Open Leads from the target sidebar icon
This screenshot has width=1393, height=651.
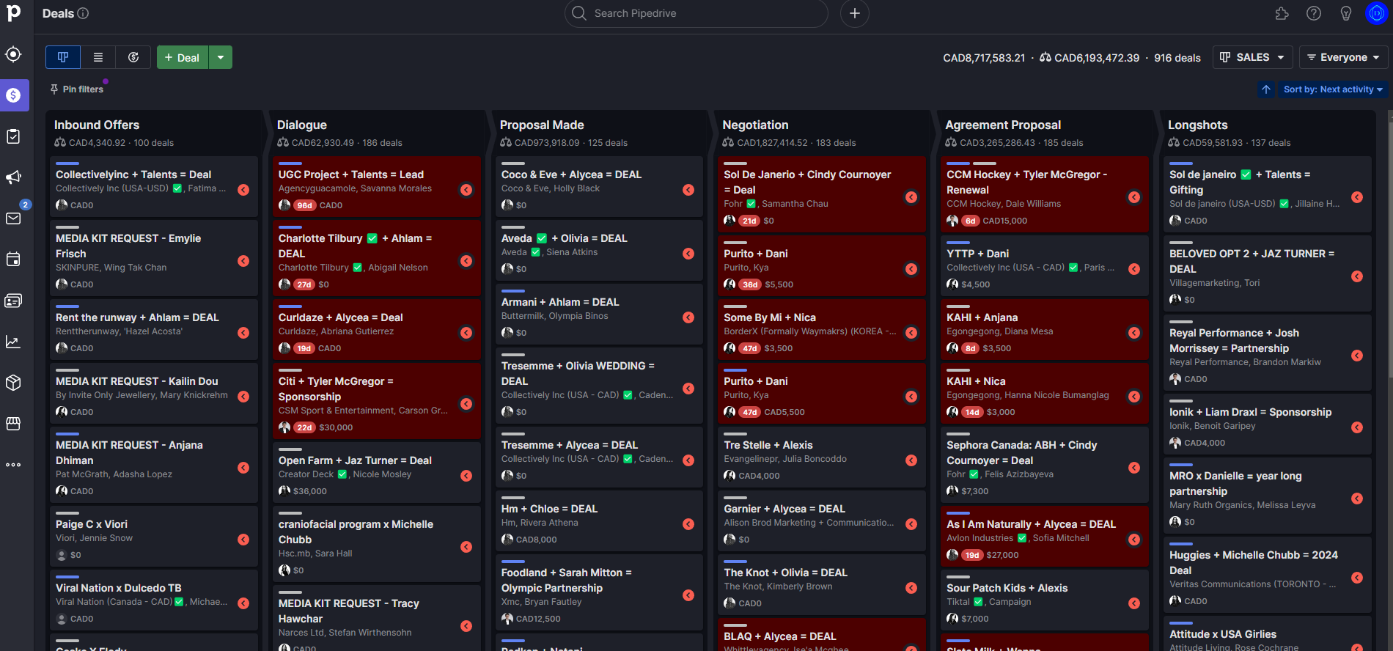click(x=13, y=54)
